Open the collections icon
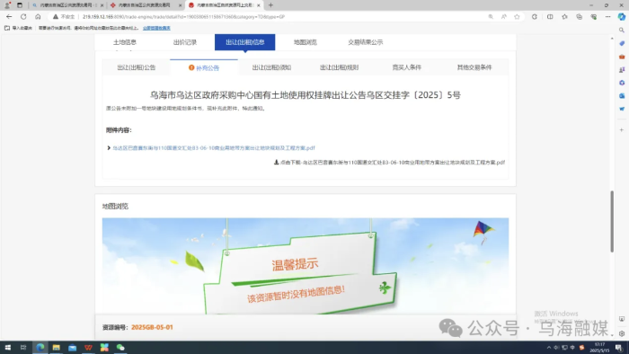 coord(579,17)
